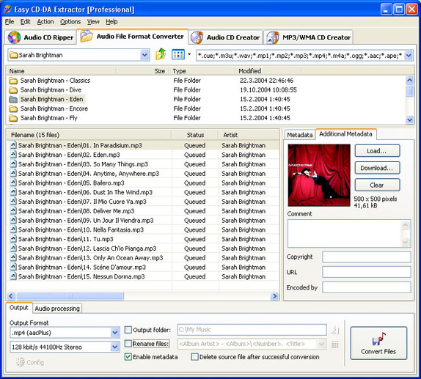Expand the Sarah Brightman folder dropdown
This screenshot has height=379, width=421.
tap(144, 55)
